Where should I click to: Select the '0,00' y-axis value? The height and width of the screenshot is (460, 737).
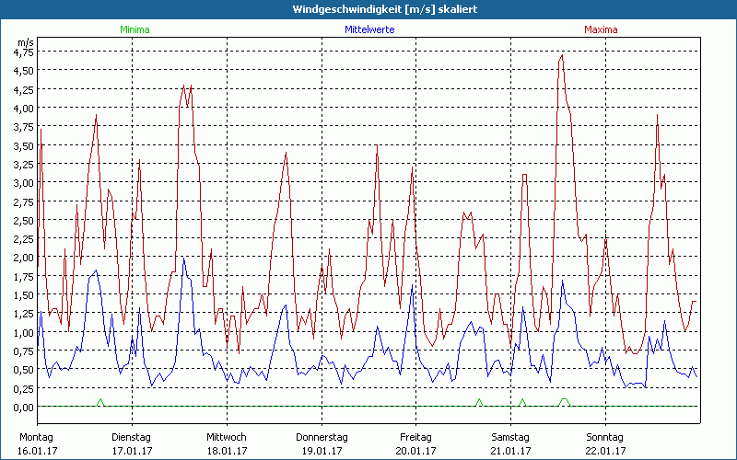pos(24,407)
